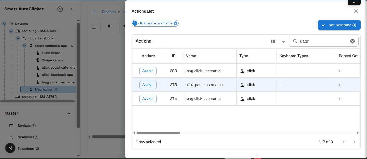Open Scenarios in the Master panel
Image resolution: width=367 pixels, height=159 pixels.
(x=28, y=137)
